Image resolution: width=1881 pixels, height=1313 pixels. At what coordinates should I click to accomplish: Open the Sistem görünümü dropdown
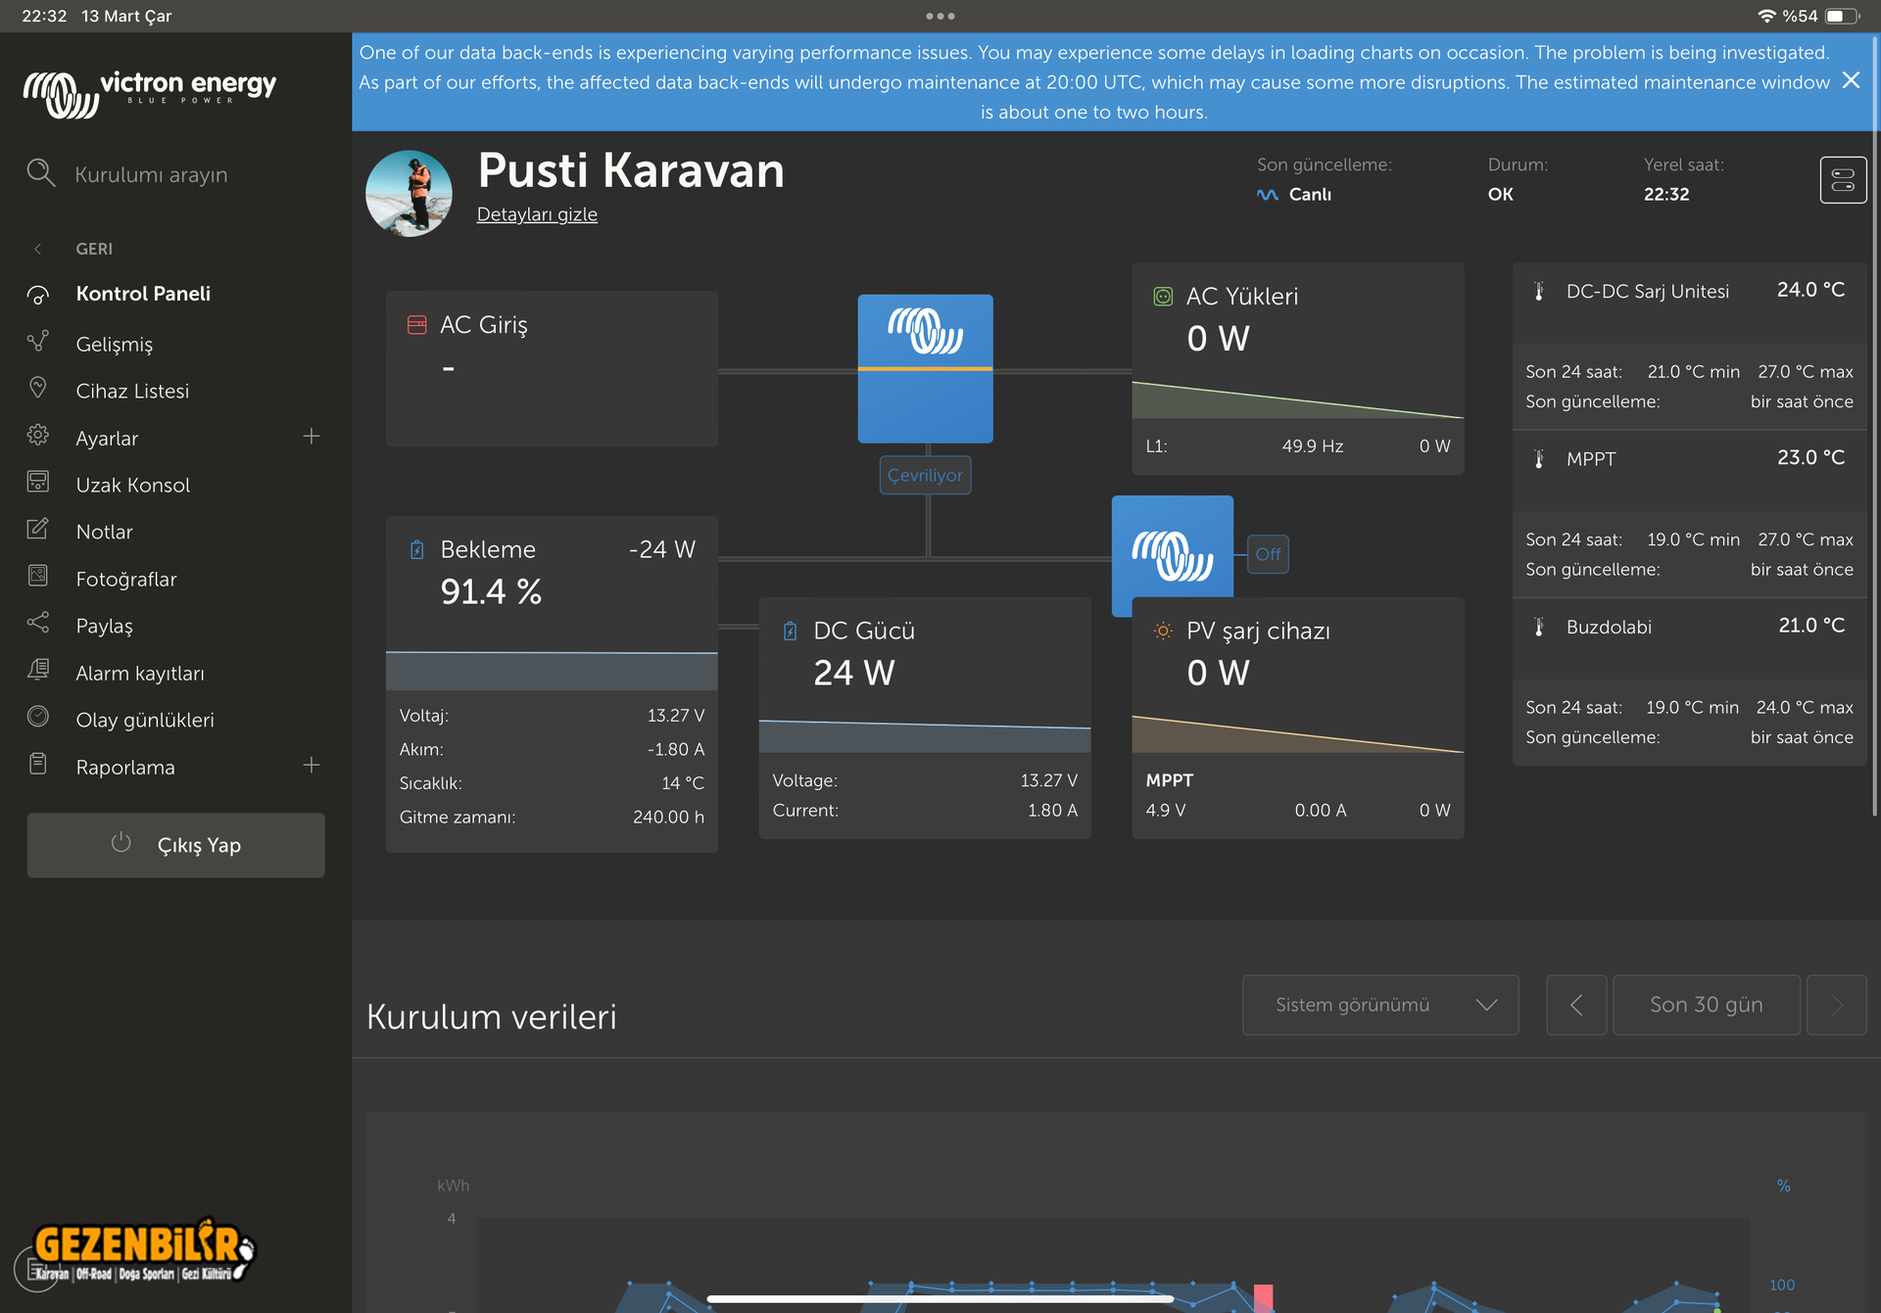click(1379, 1005)
